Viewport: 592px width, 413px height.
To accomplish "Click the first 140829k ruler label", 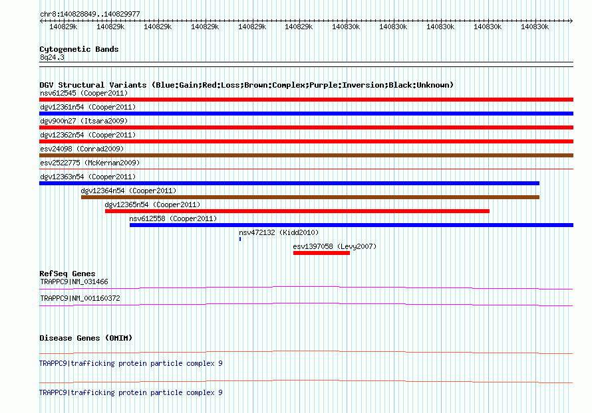I will [63, 27].
